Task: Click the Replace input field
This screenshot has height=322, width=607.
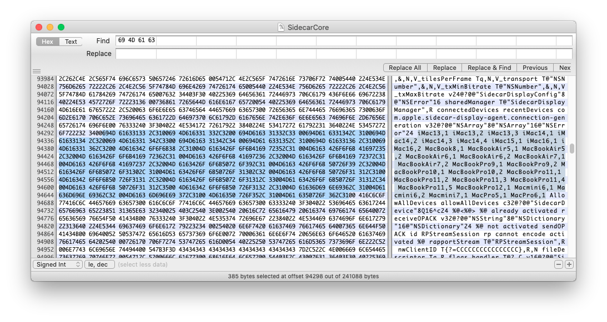Action: (x=344, y=54)
